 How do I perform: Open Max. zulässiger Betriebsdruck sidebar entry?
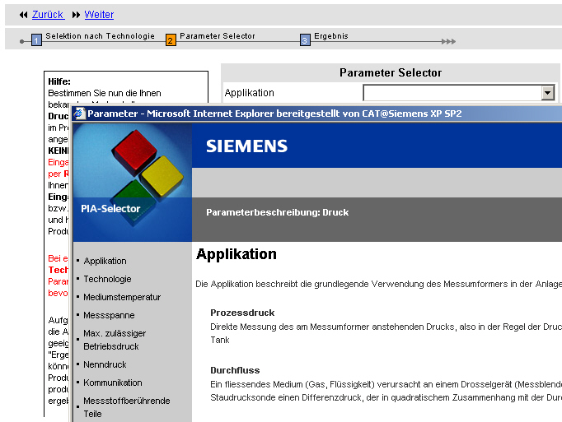coord(115,340)
